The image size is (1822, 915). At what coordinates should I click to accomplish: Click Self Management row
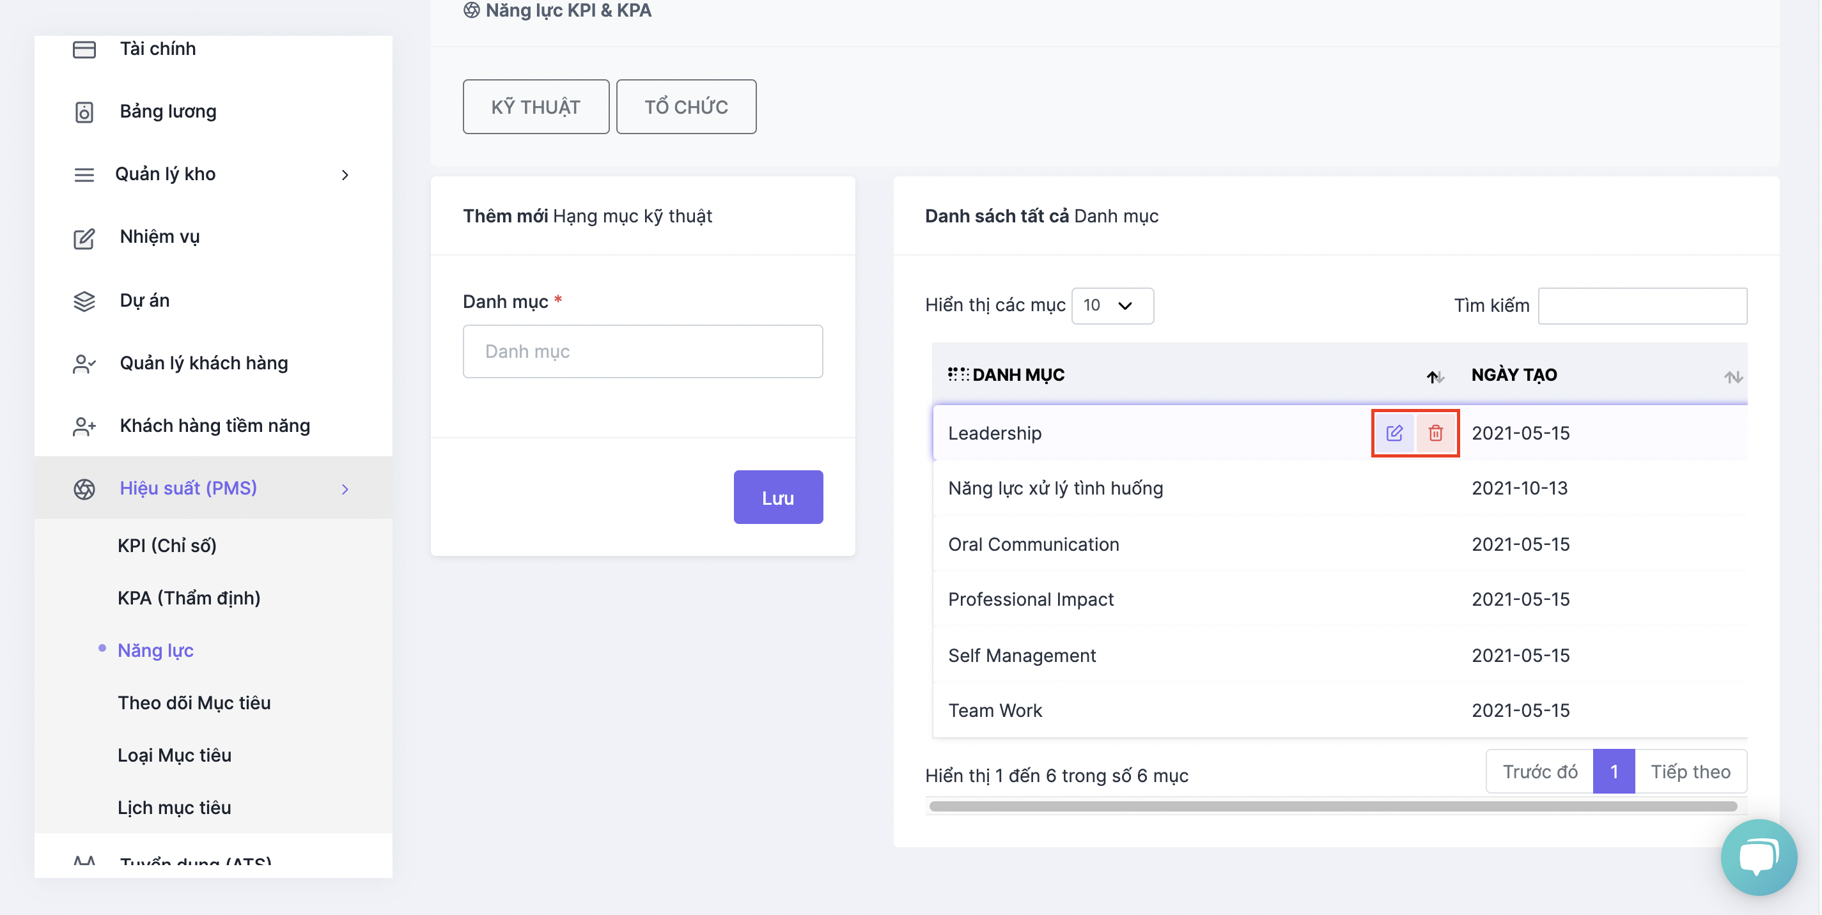[1022, 656]
